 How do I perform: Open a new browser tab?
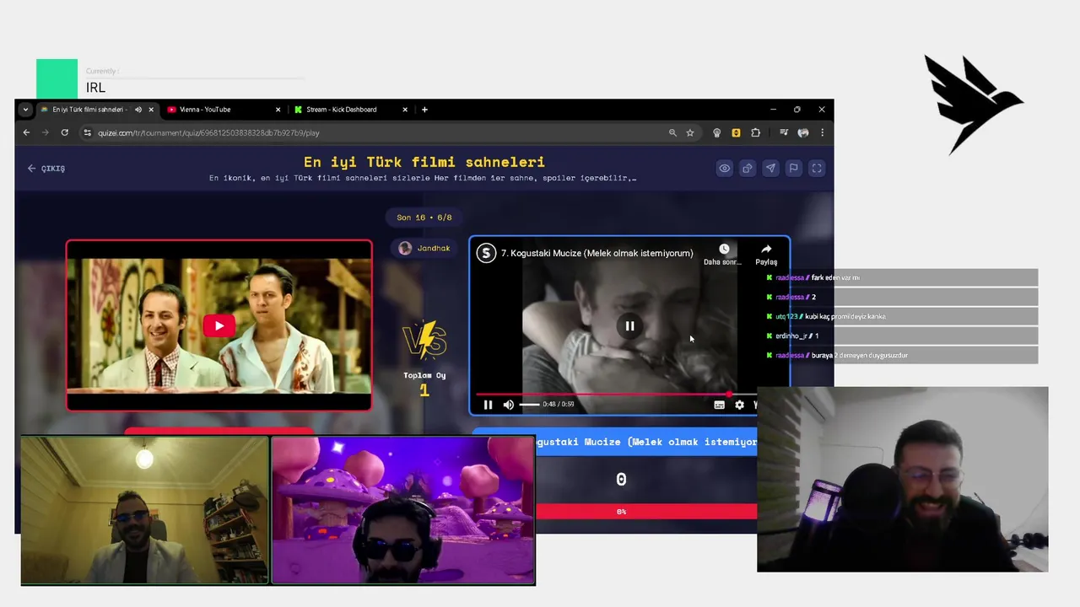[x=424, y=110]
